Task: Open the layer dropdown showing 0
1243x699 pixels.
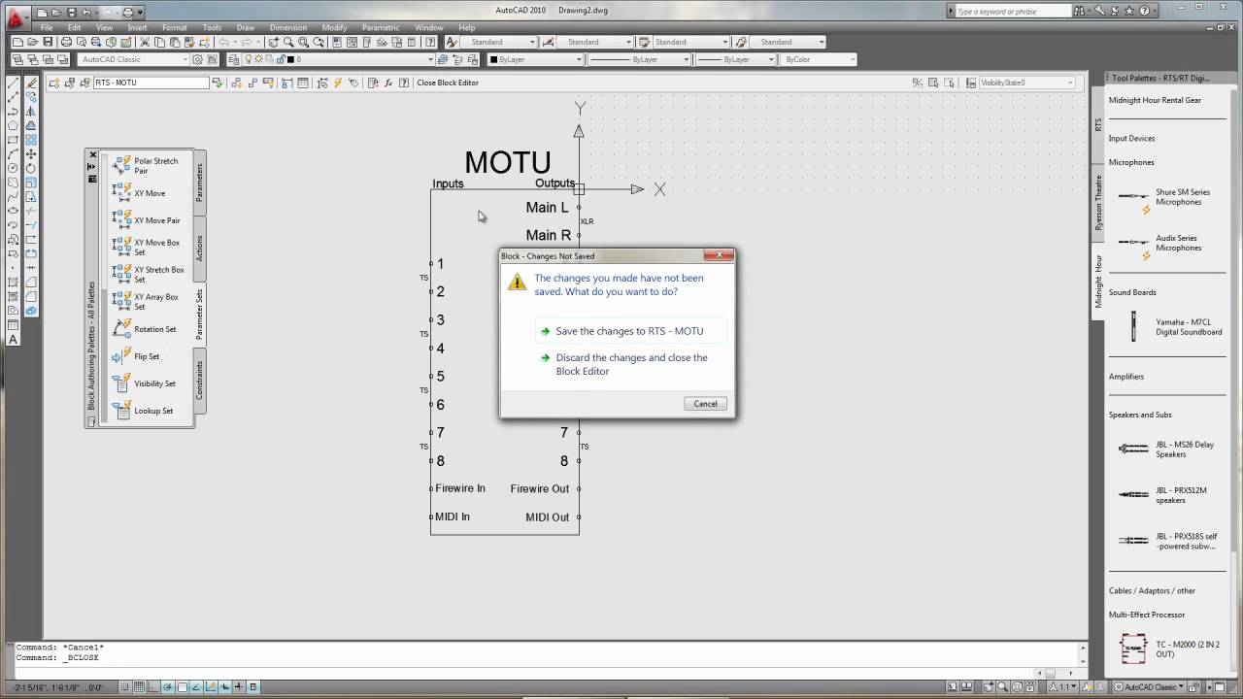Action: (337, 59)
